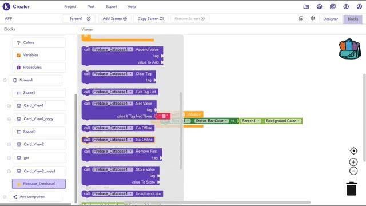Open the Background Color property dropdown
366x206 pixels.
(283, 121)
